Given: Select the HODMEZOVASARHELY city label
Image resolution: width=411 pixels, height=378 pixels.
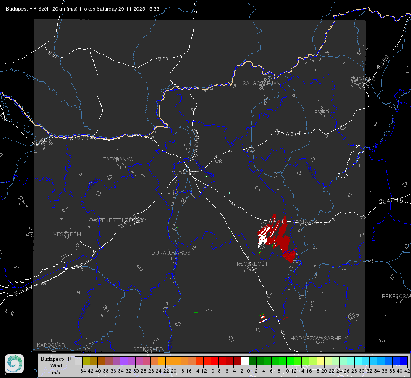Looking at the screenshot, I should point(319,339).
